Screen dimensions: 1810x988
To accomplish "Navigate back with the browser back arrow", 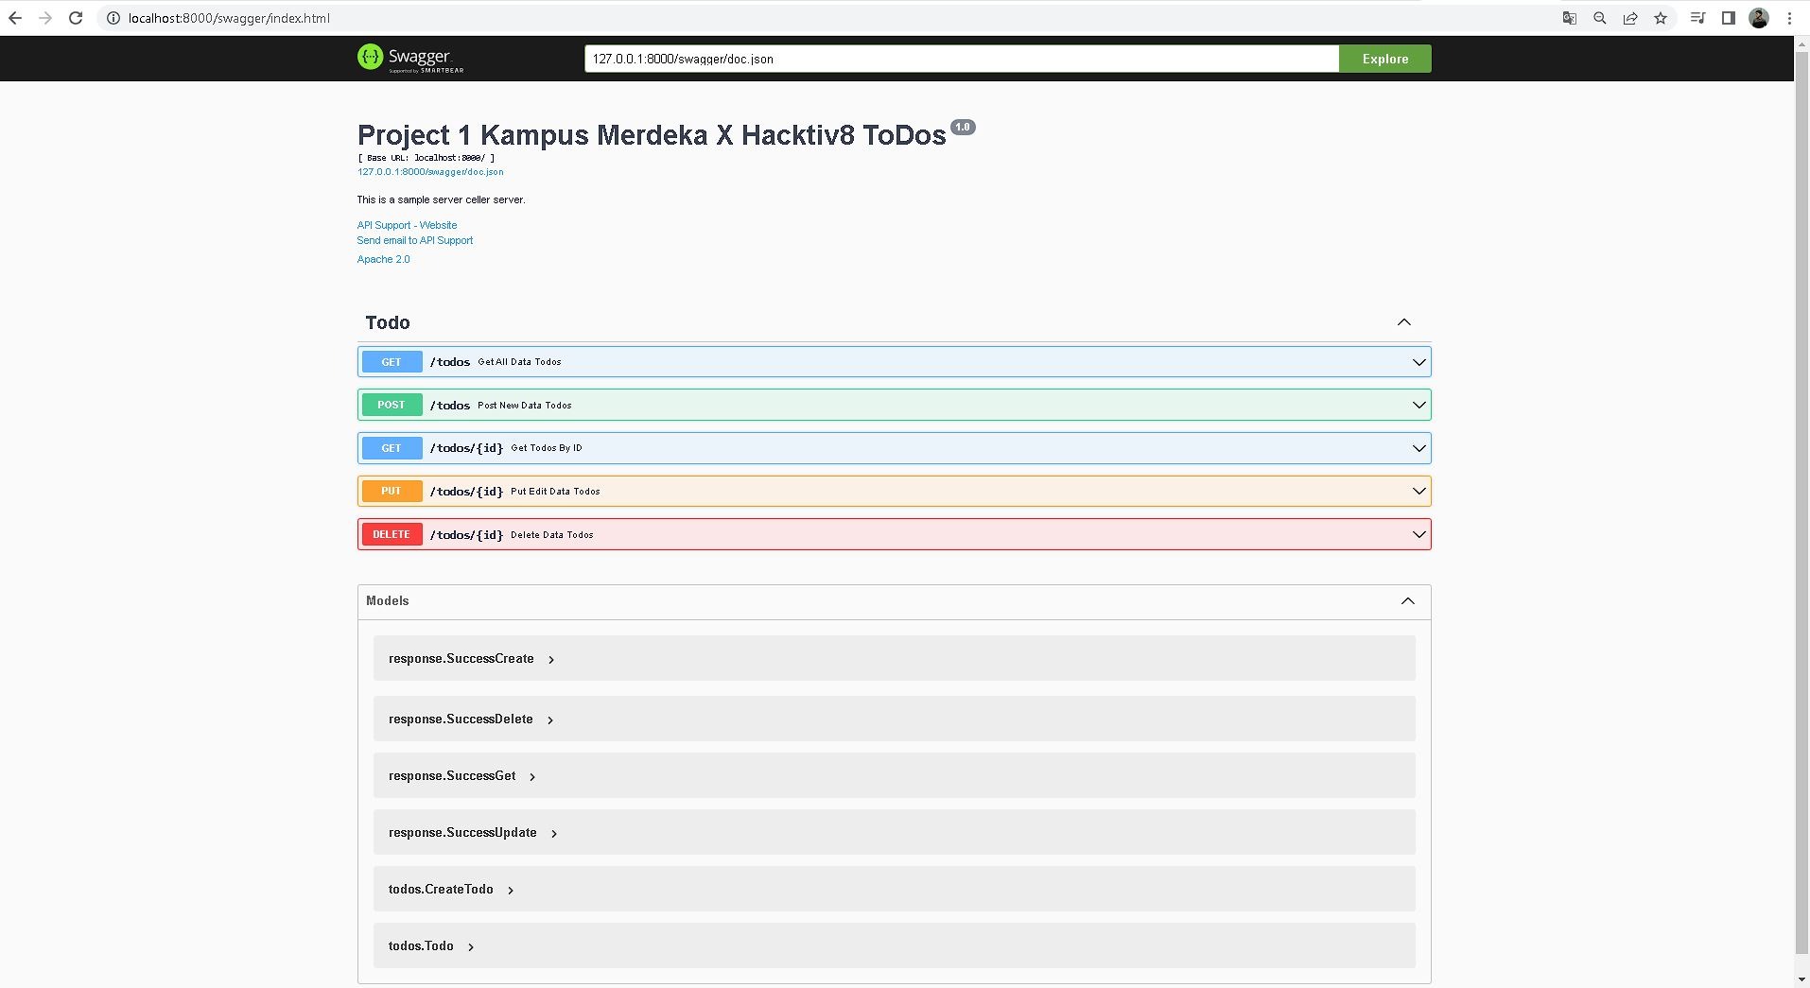I will tap(15, 17).
